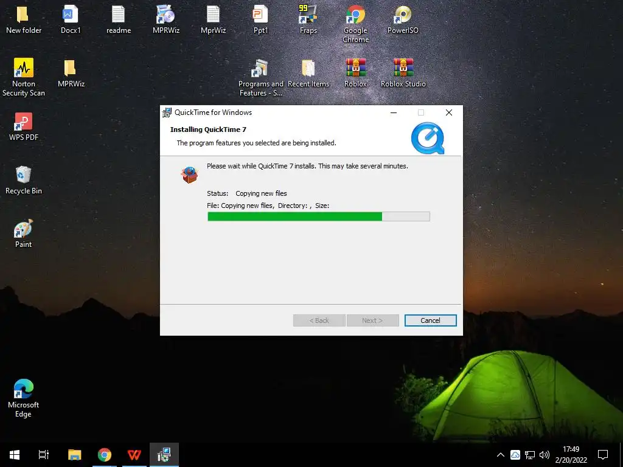Select the MprWiz text file icon

[x=213, y=15]
